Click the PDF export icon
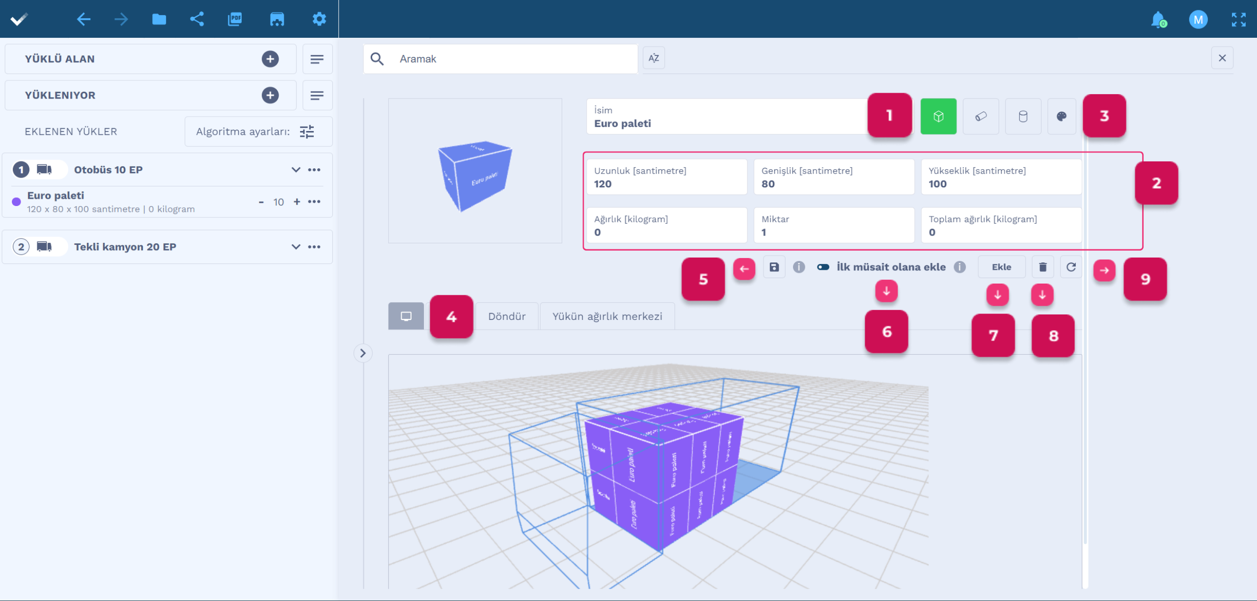The image size is (1257, 601). tap(235, 19)
